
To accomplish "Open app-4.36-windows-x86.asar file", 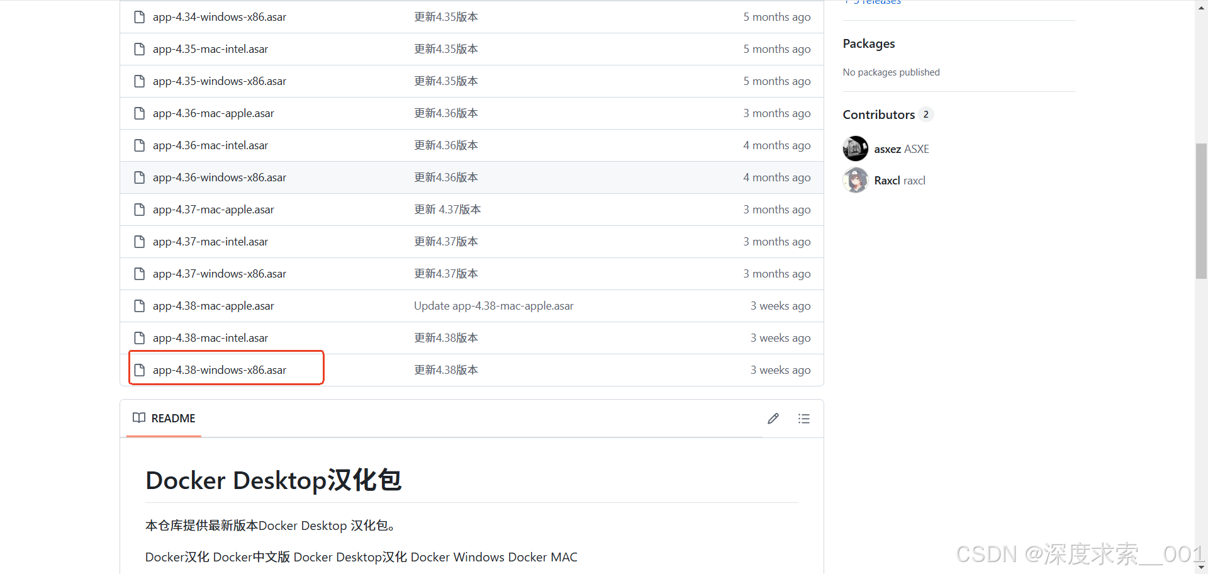I will point(220,177).
